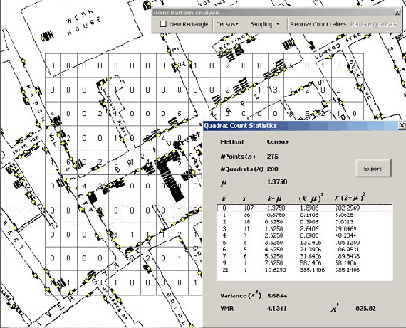
Task: Select the table row where k is 4
Action: coord(305,235)
